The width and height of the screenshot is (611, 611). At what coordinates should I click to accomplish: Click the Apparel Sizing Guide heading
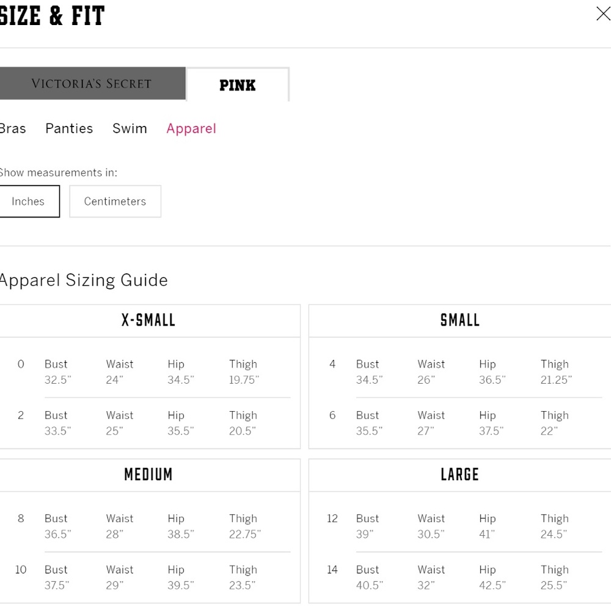coord(83,280)
